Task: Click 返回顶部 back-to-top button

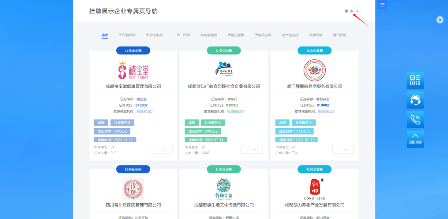Action: (415, 139)
